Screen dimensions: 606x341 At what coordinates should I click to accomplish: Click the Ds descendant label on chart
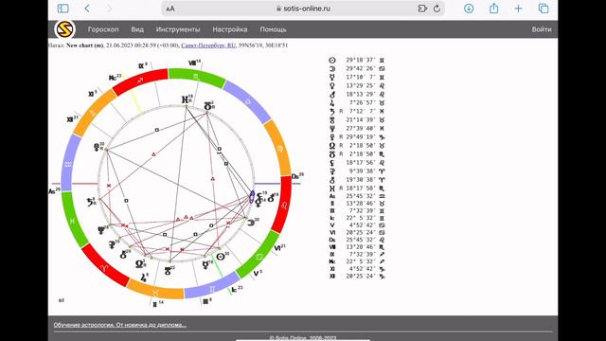(297, 176)
